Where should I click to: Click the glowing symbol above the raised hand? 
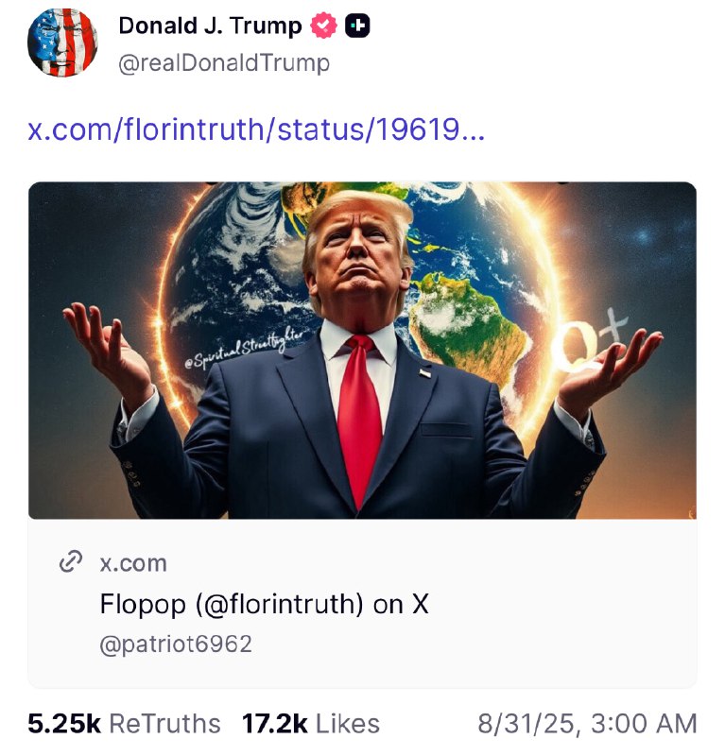click(590, 338)
